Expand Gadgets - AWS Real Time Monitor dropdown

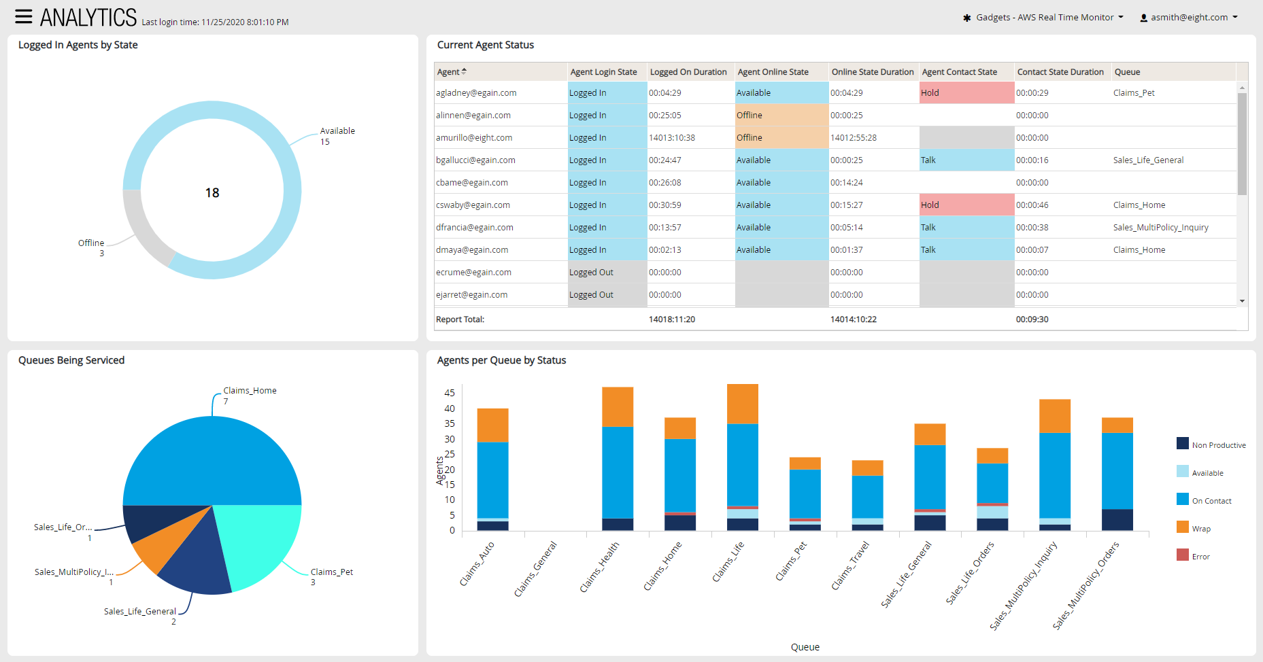(1049, 18)
